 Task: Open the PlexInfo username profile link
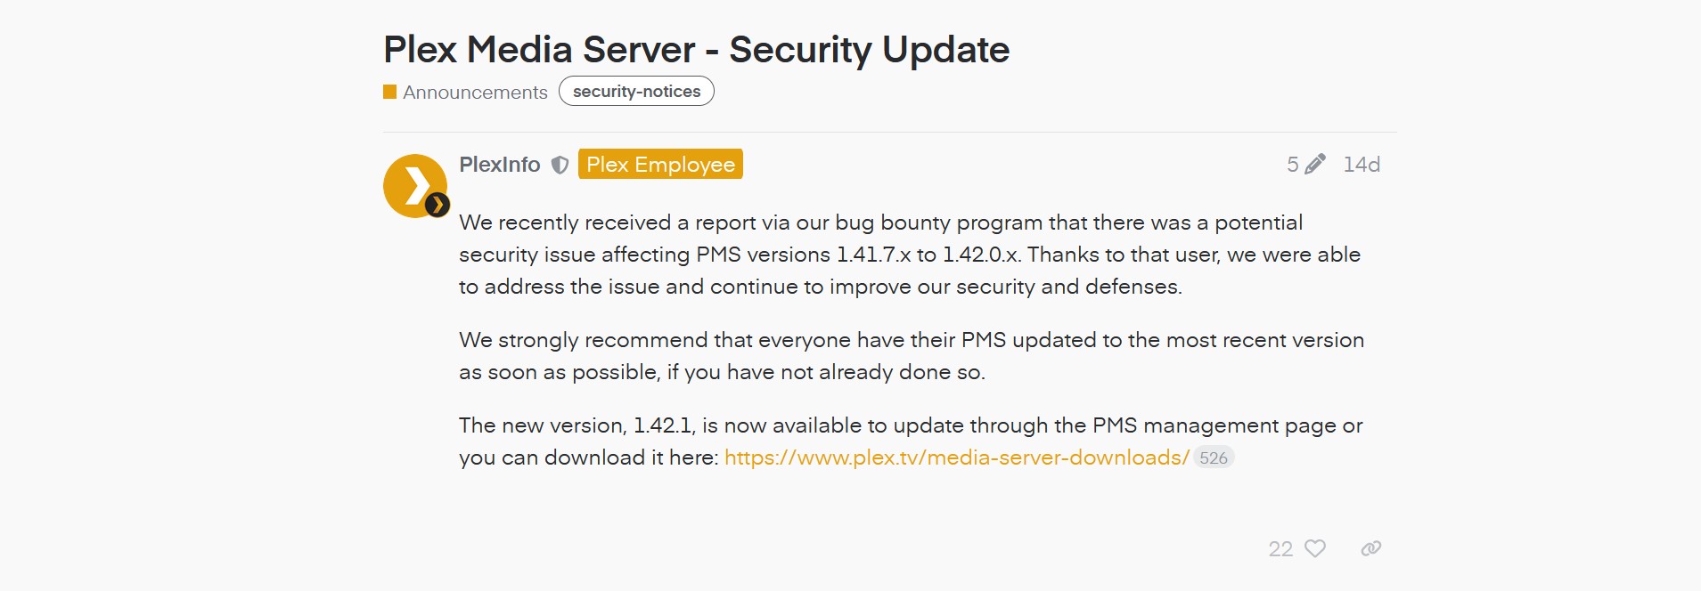pos(500,165)
